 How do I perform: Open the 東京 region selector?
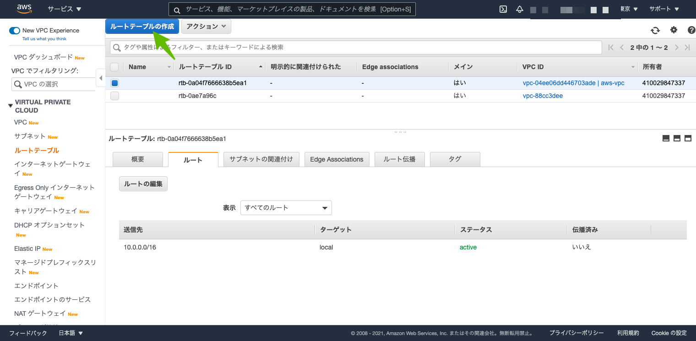point(629,9)
